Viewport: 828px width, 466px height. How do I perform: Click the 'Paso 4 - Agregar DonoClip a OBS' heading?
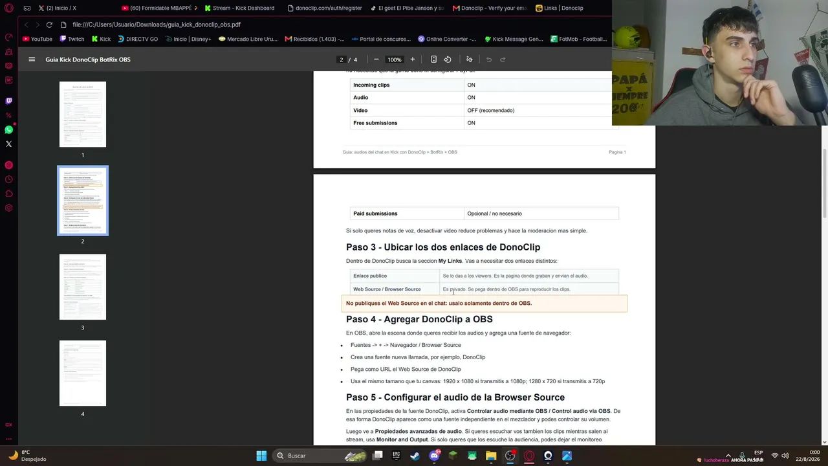419,319
